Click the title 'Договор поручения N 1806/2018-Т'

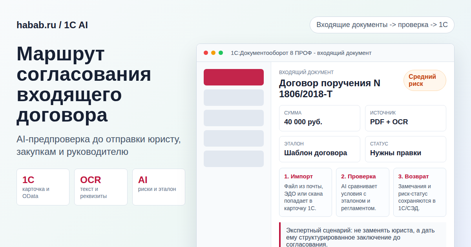[x=330, y=89]
